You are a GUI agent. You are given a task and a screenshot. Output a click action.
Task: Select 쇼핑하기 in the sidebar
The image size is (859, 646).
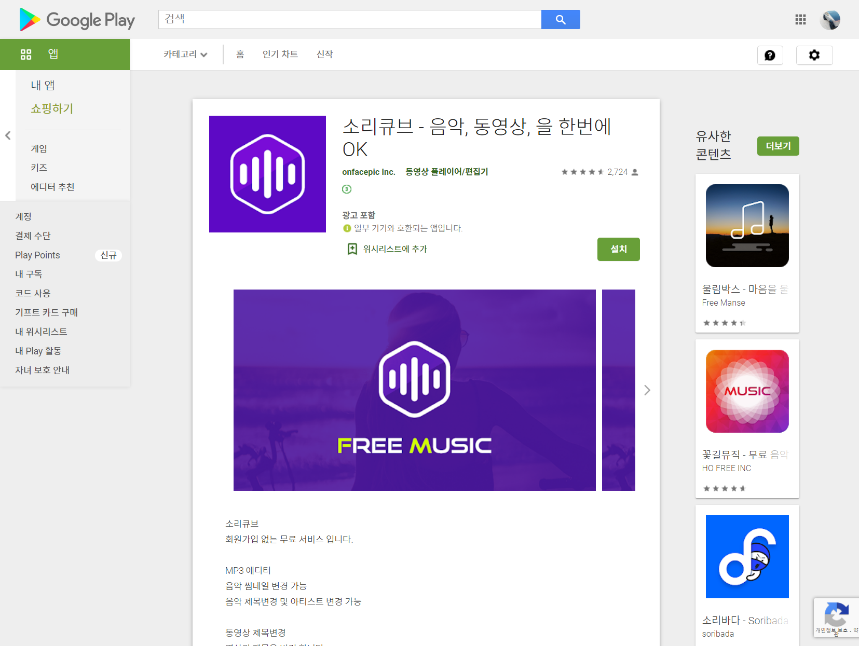(x=52, y=108)
